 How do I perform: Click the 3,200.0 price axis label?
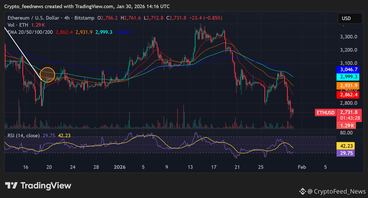click(349, 50)
